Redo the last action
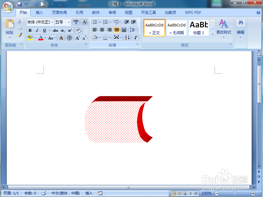263x197 pixels. pyautogui.click(x=36, y=4)
